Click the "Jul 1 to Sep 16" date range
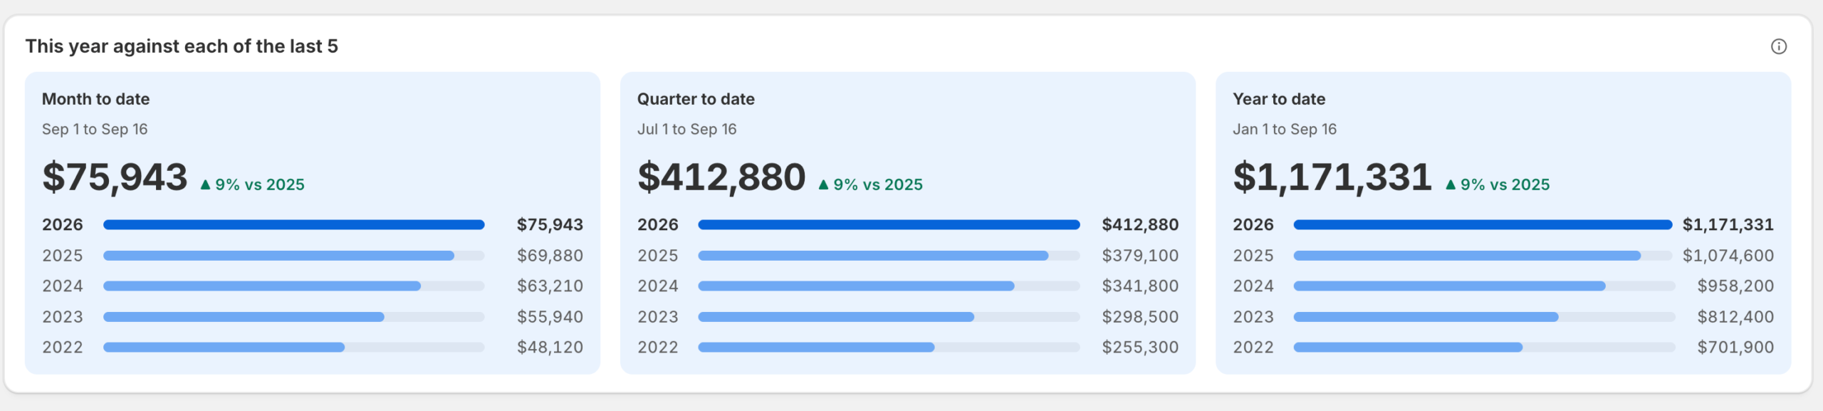Viewport: 1823px width, 411px height. 686,129
